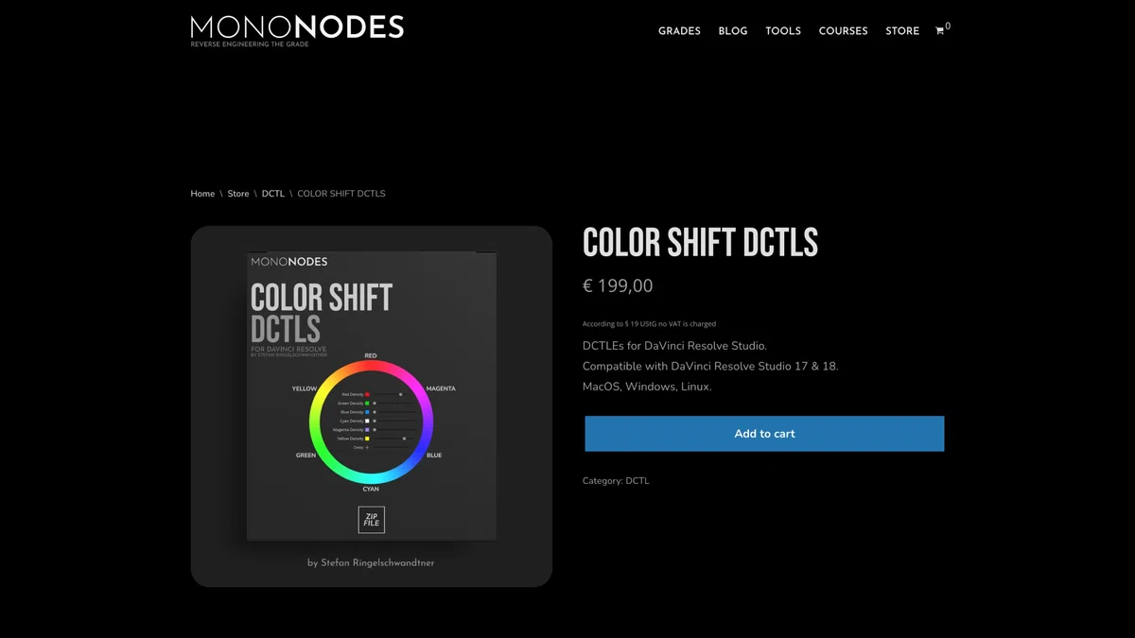Go to the TOOLS menu item
The height and width of the screenshot is (638, 1135).
pyautogui.click(x=783, y=31)
